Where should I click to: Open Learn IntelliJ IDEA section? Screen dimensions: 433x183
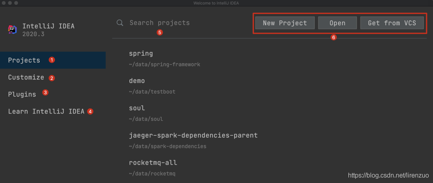click(x=46, y=112)
